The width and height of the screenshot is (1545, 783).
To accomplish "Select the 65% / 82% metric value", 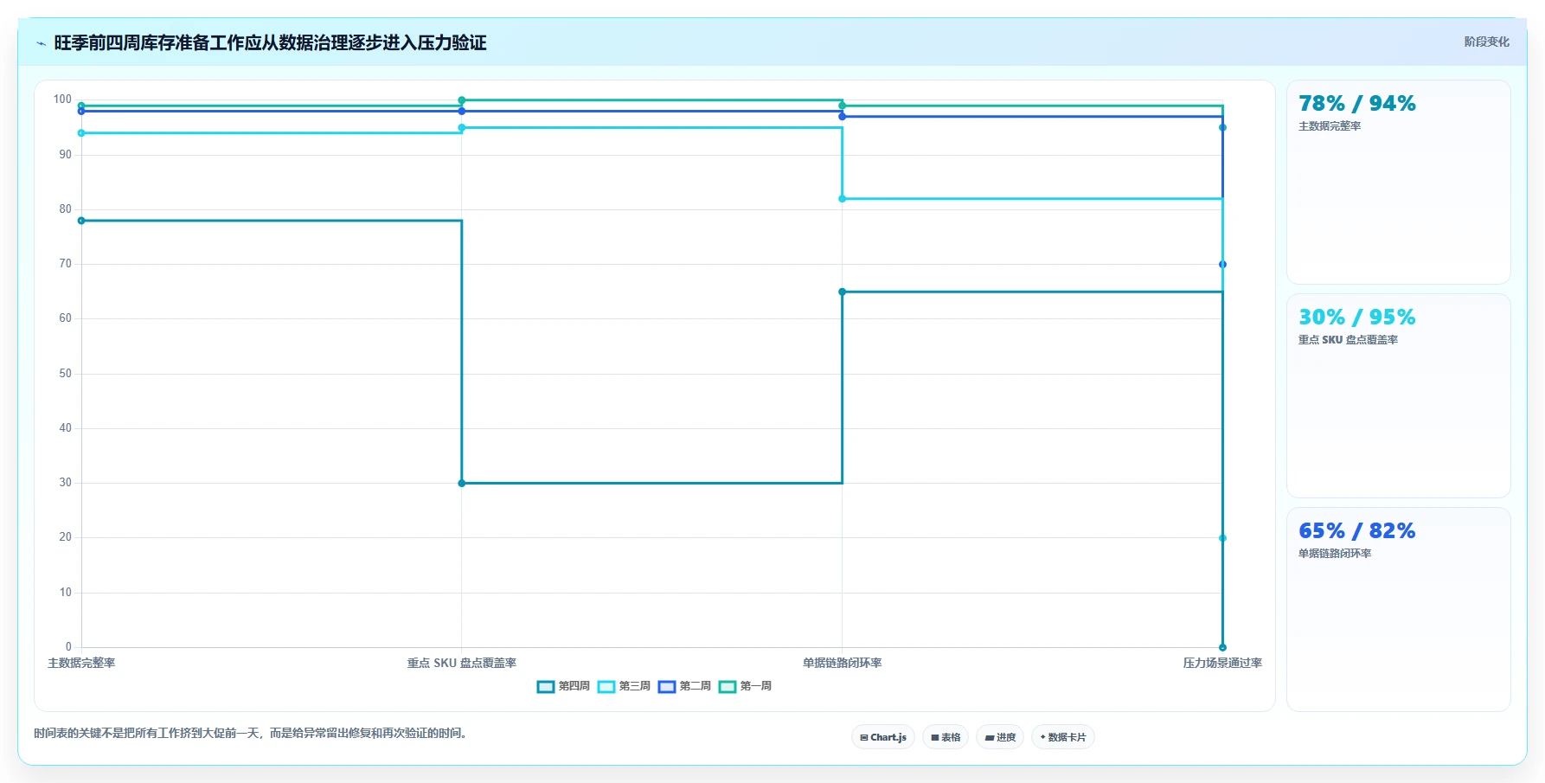I will pos(1356,531).
